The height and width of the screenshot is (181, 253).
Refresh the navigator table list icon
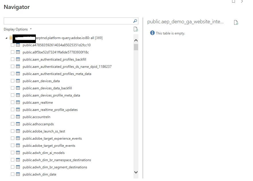click(x=136, y=29)
